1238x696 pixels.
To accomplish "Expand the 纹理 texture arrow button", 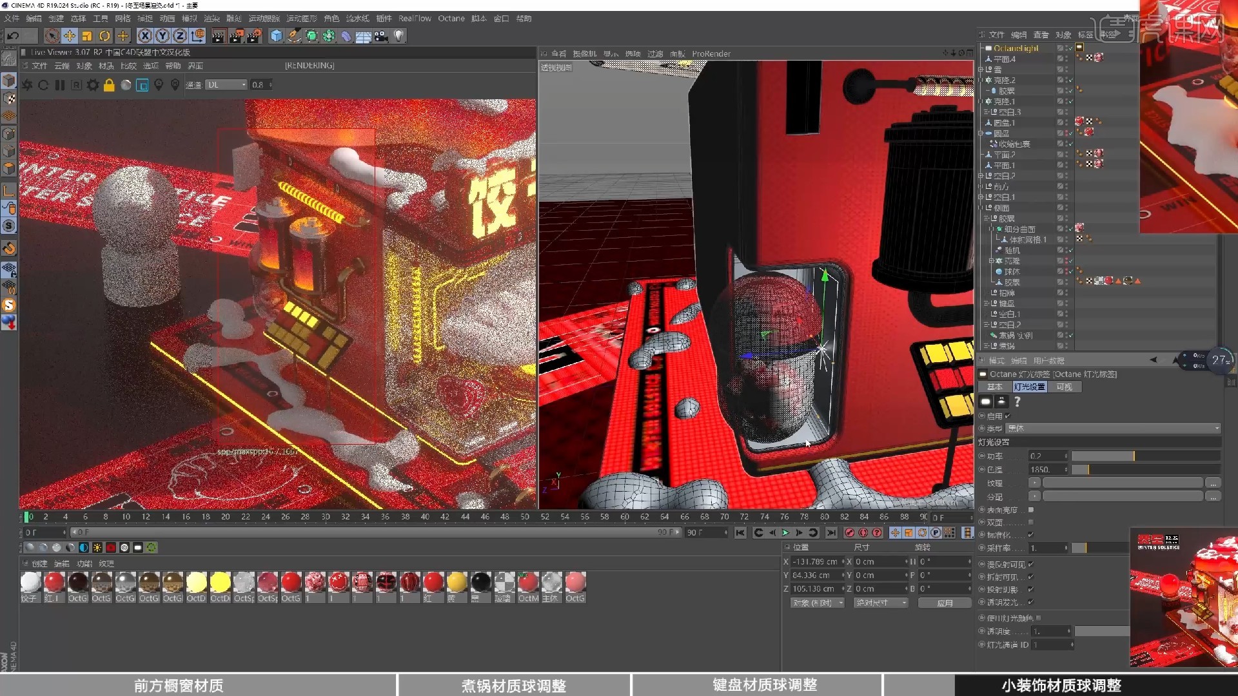I will point(1034,483).
